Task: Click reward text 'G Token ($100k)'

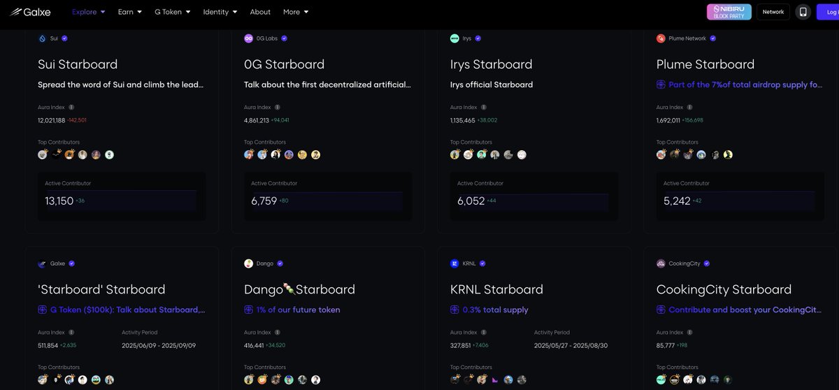Action: pos(127,310)
